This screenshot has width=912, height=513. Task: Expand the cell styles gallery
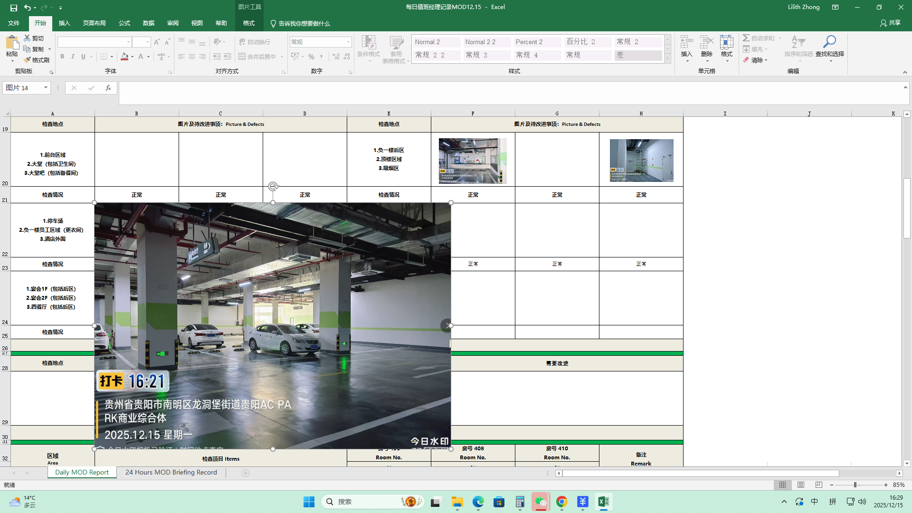tap(667, 59)
